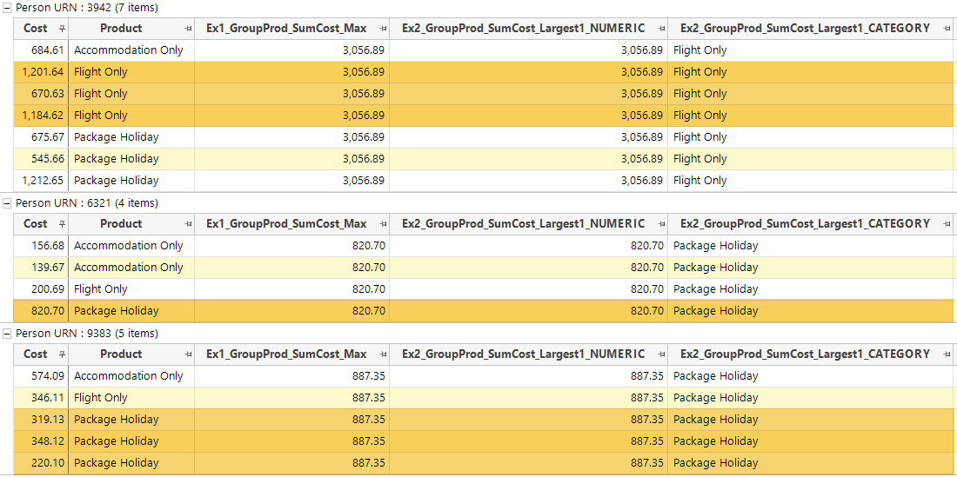Pin Largest1_NUMERIC column in URN 3942 group
The image size is (957, 477).
coord(661,29)
